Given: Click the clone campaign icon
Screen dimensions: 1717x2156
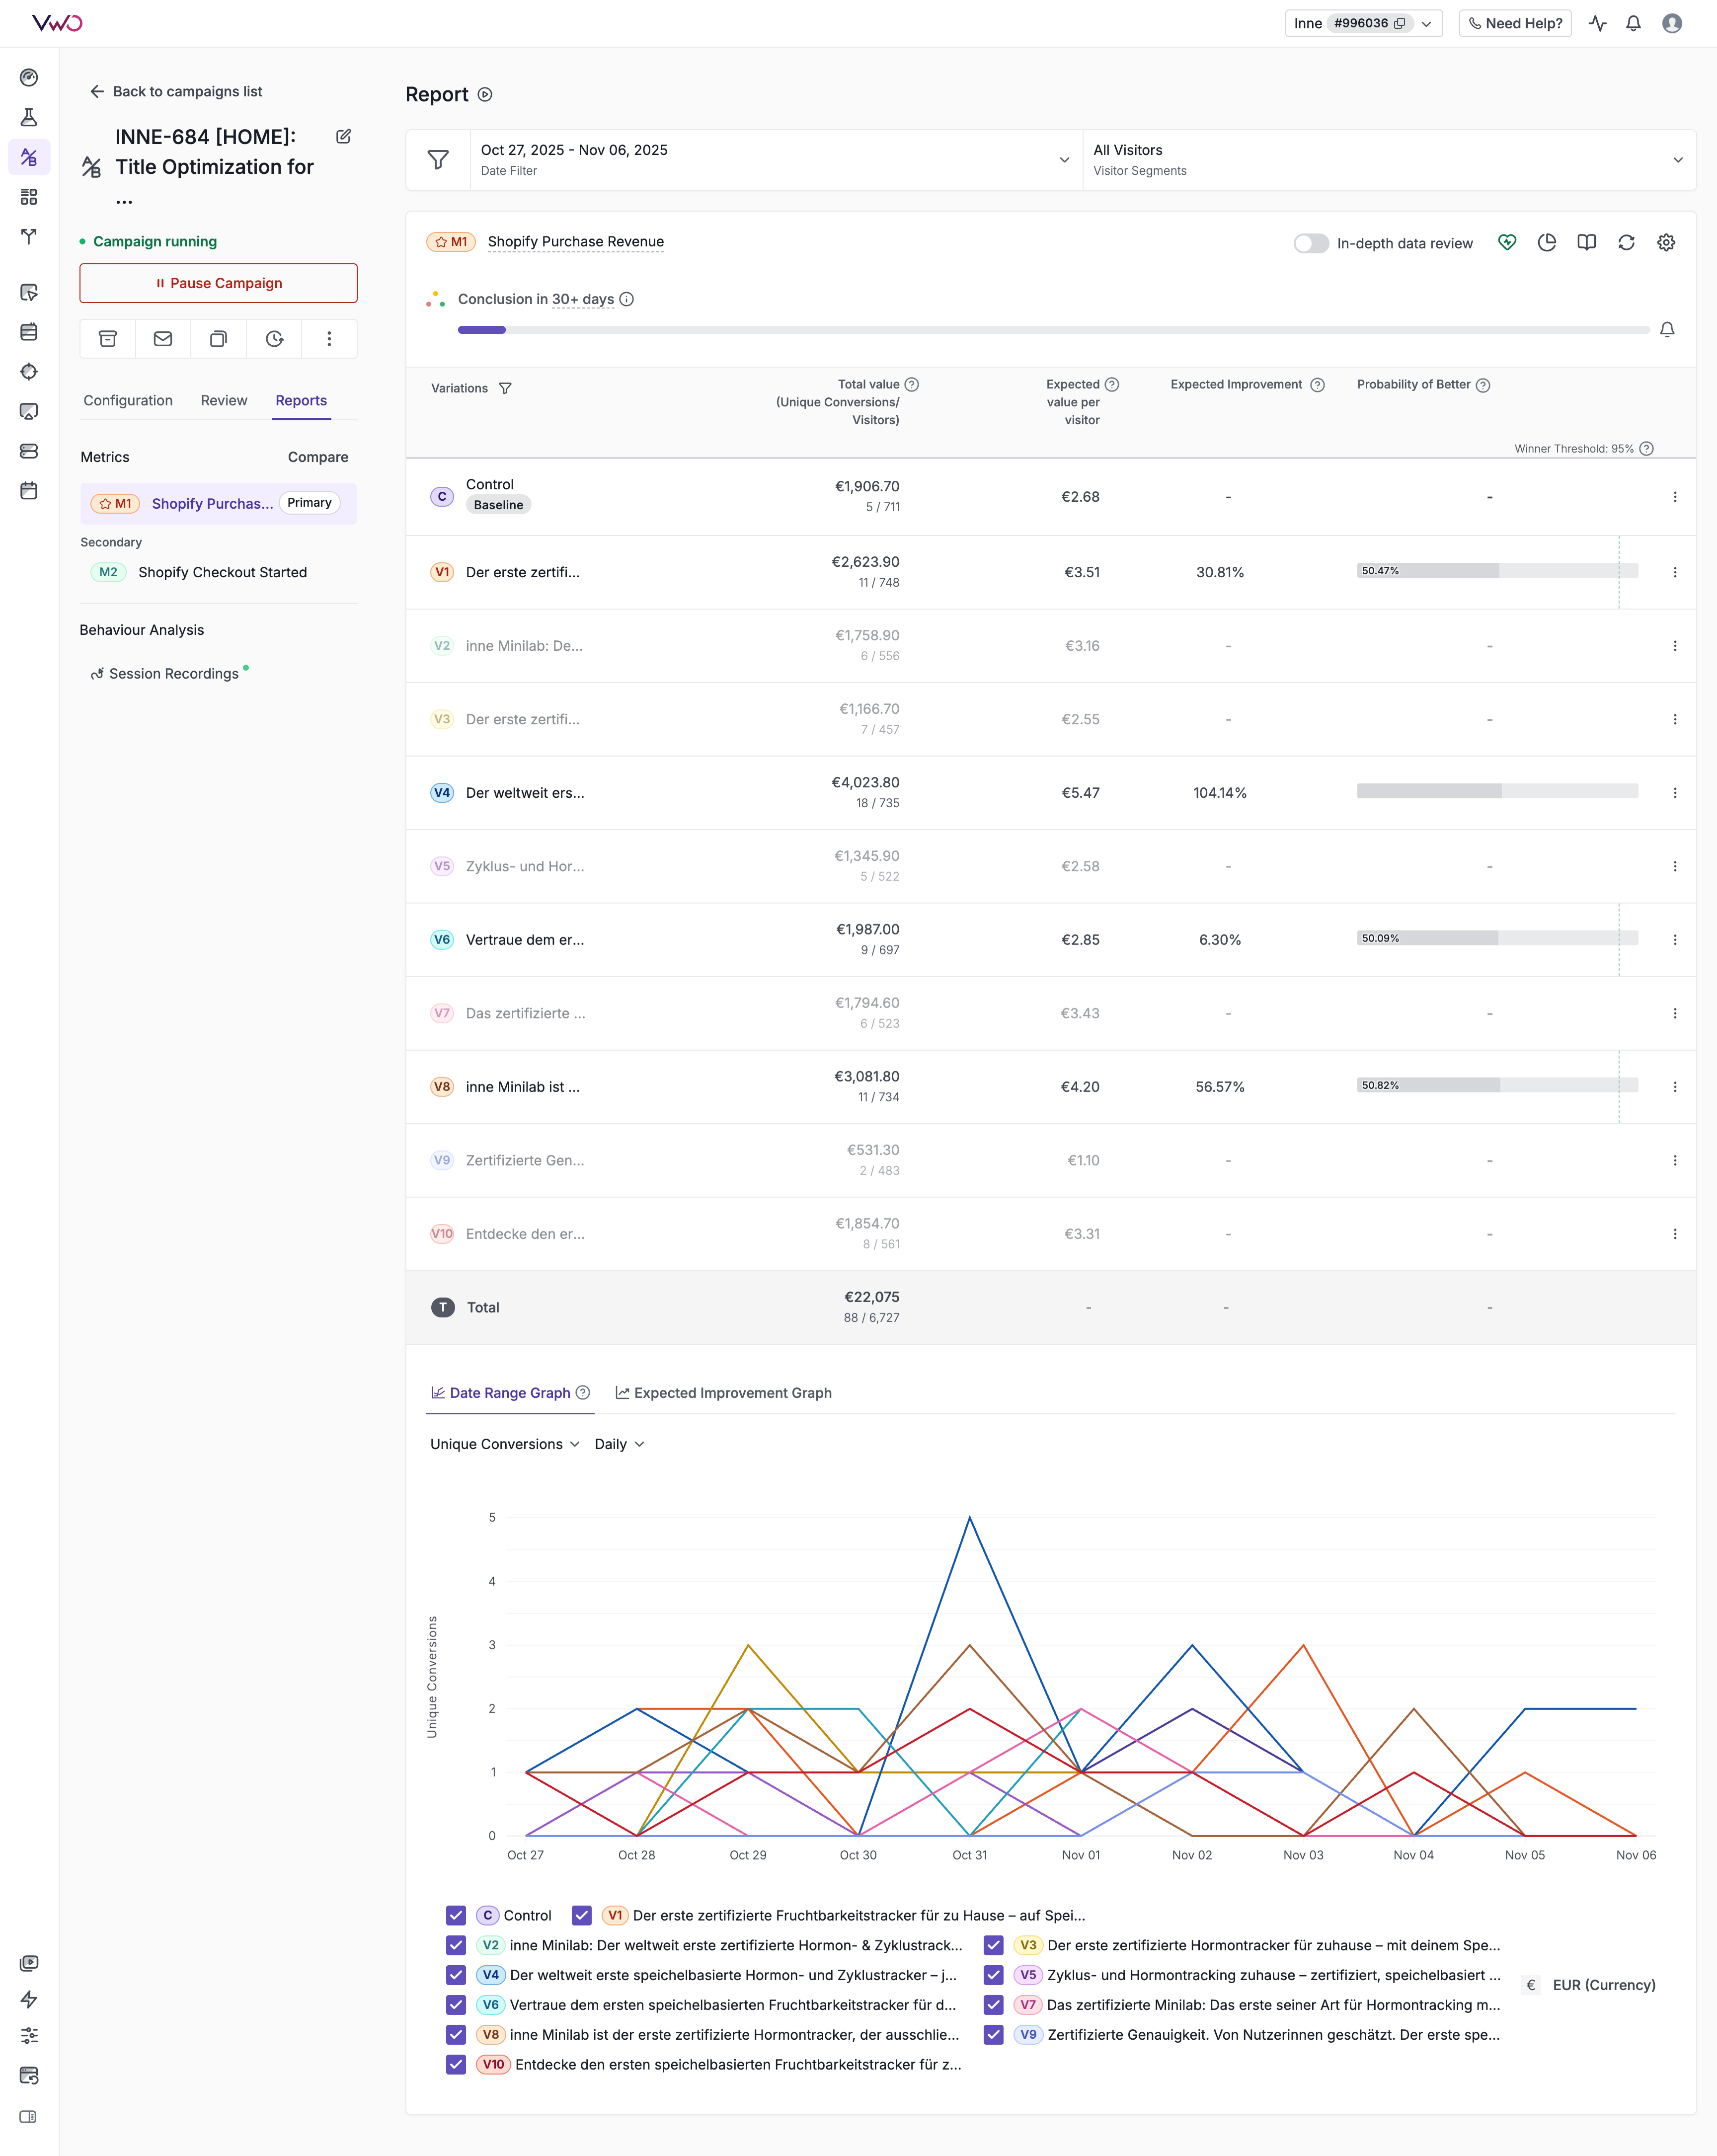Looking at the screenshot, I should click(x=218, y=339).
